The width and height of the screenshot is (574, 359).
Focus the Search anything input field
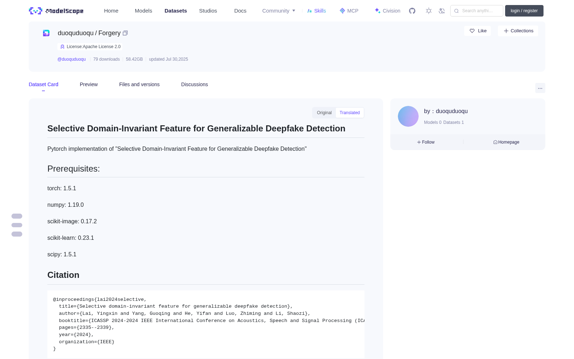(477, 11)
